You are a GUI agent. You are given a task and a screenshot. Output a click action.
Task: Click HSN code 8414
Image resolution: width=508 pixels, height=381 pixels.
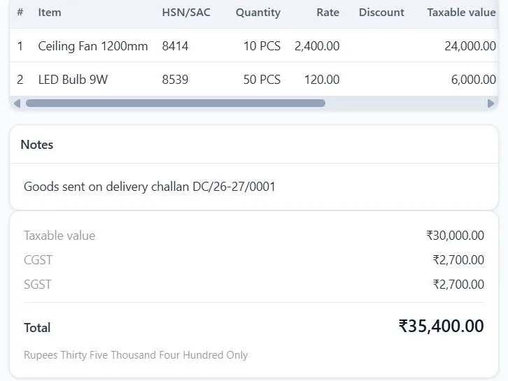coord(175,46)
